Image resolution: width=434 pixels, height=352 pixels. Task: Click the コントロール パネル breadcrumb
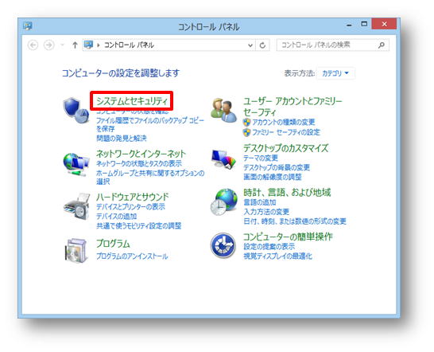pos(129,45)
